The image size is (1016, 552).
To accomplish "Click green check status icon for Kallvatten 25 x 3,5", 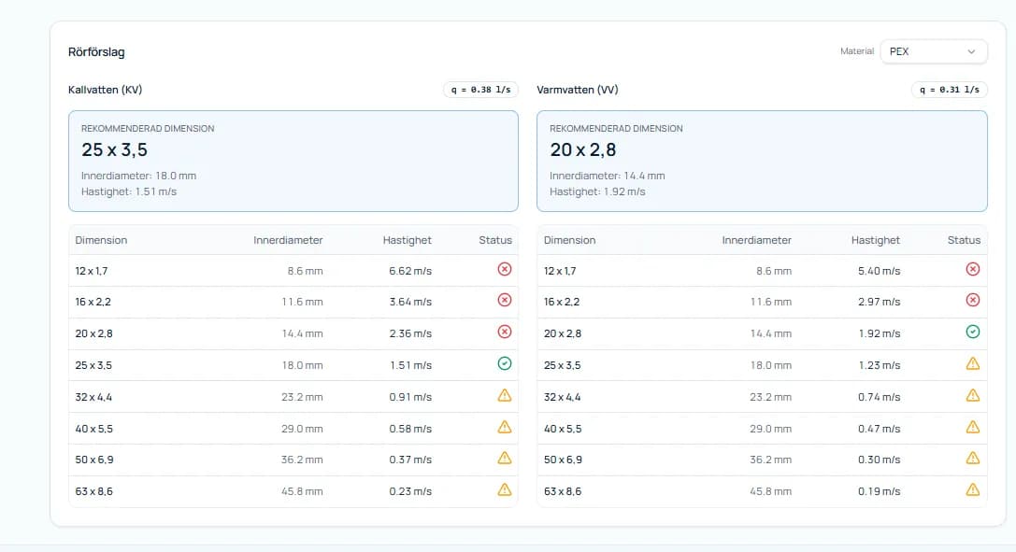I will [504, 363].
